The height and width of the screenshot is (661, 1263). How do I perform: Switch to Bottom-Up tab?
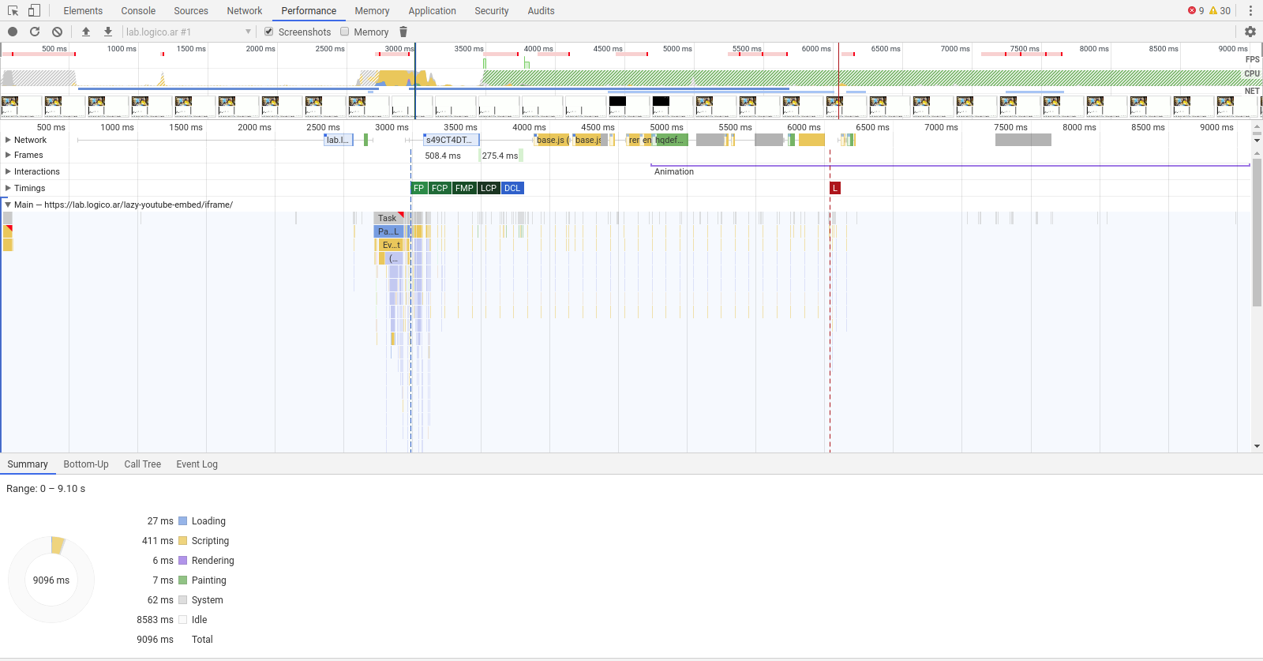click(x=86, y=464)
